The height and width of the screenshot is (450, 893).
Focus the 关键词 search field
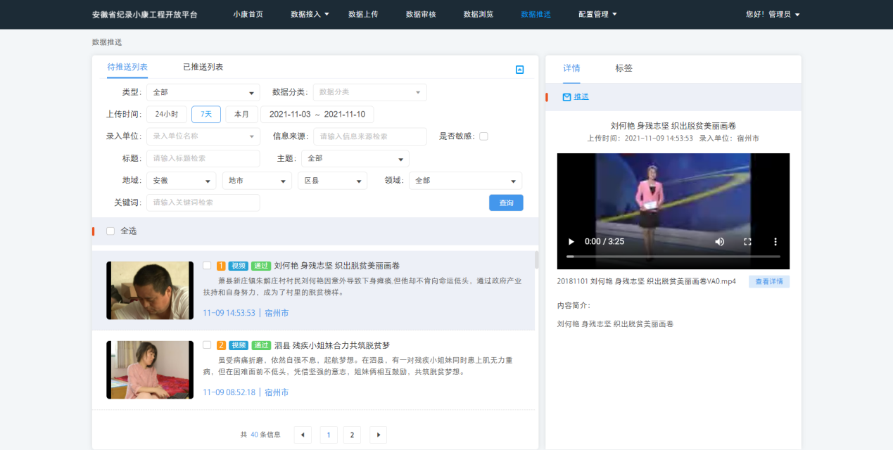click(203, 202)
